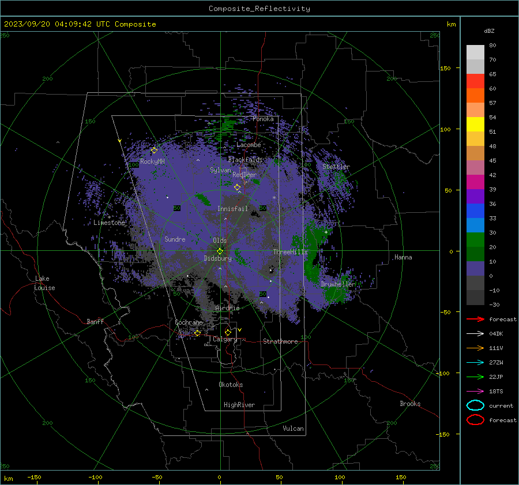Click the Vulcan label

pos(293,428)
